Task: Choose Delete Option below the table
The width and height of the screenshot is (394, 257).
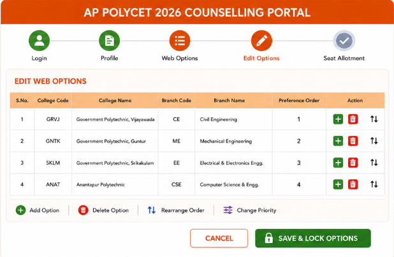Action: coord(103,210)
